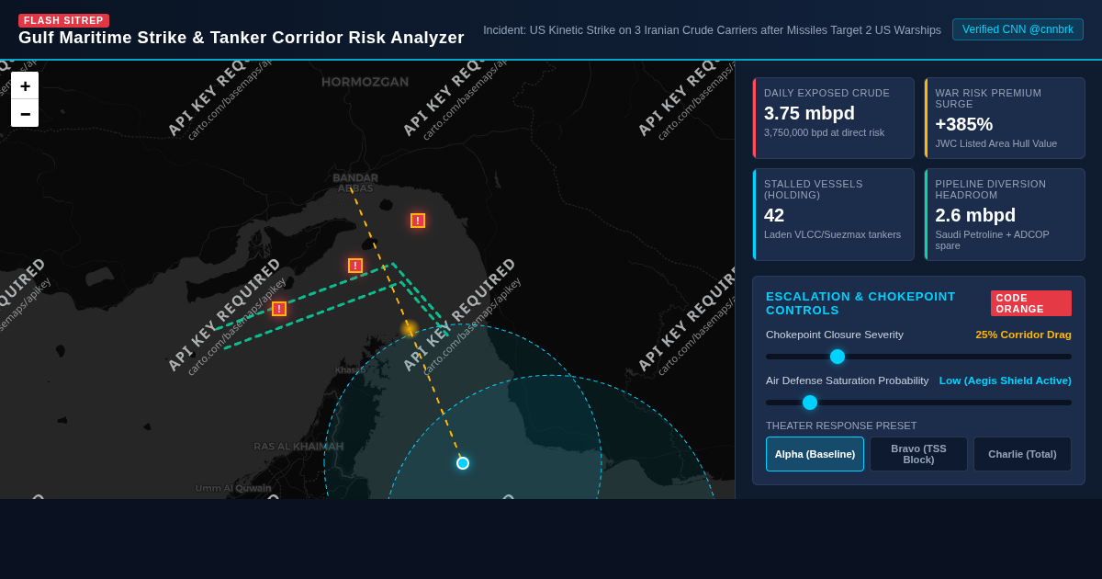The width and height of the screenshot is (1102, 579).
Task: Click the 25% Corridor Drag value
Action: click(x=1023, y=335)
